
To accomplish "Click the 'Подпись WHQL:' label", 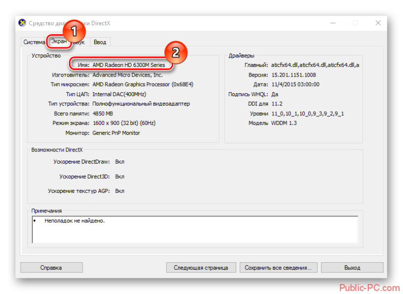I will (248, 94).
